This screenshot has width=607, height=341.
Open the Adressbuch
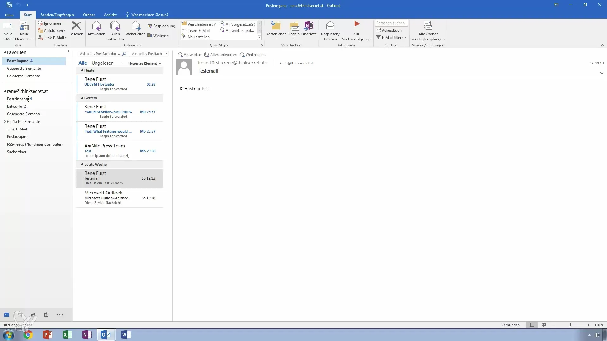[x=389, y=30]
